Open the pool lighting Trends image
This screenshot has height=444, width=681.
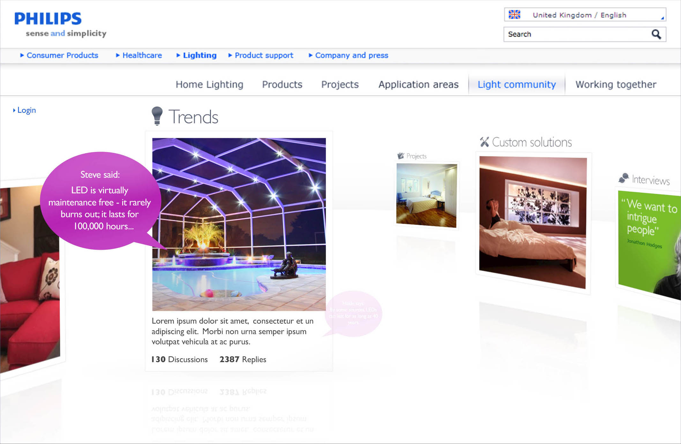click(x=239, y=224)
